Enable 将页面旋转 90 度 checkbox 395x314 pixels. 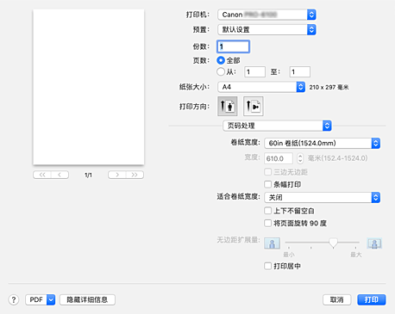click(267, 223)
